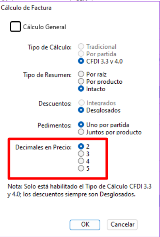Click the Nota text about CFDI

[x=80, y=190]
